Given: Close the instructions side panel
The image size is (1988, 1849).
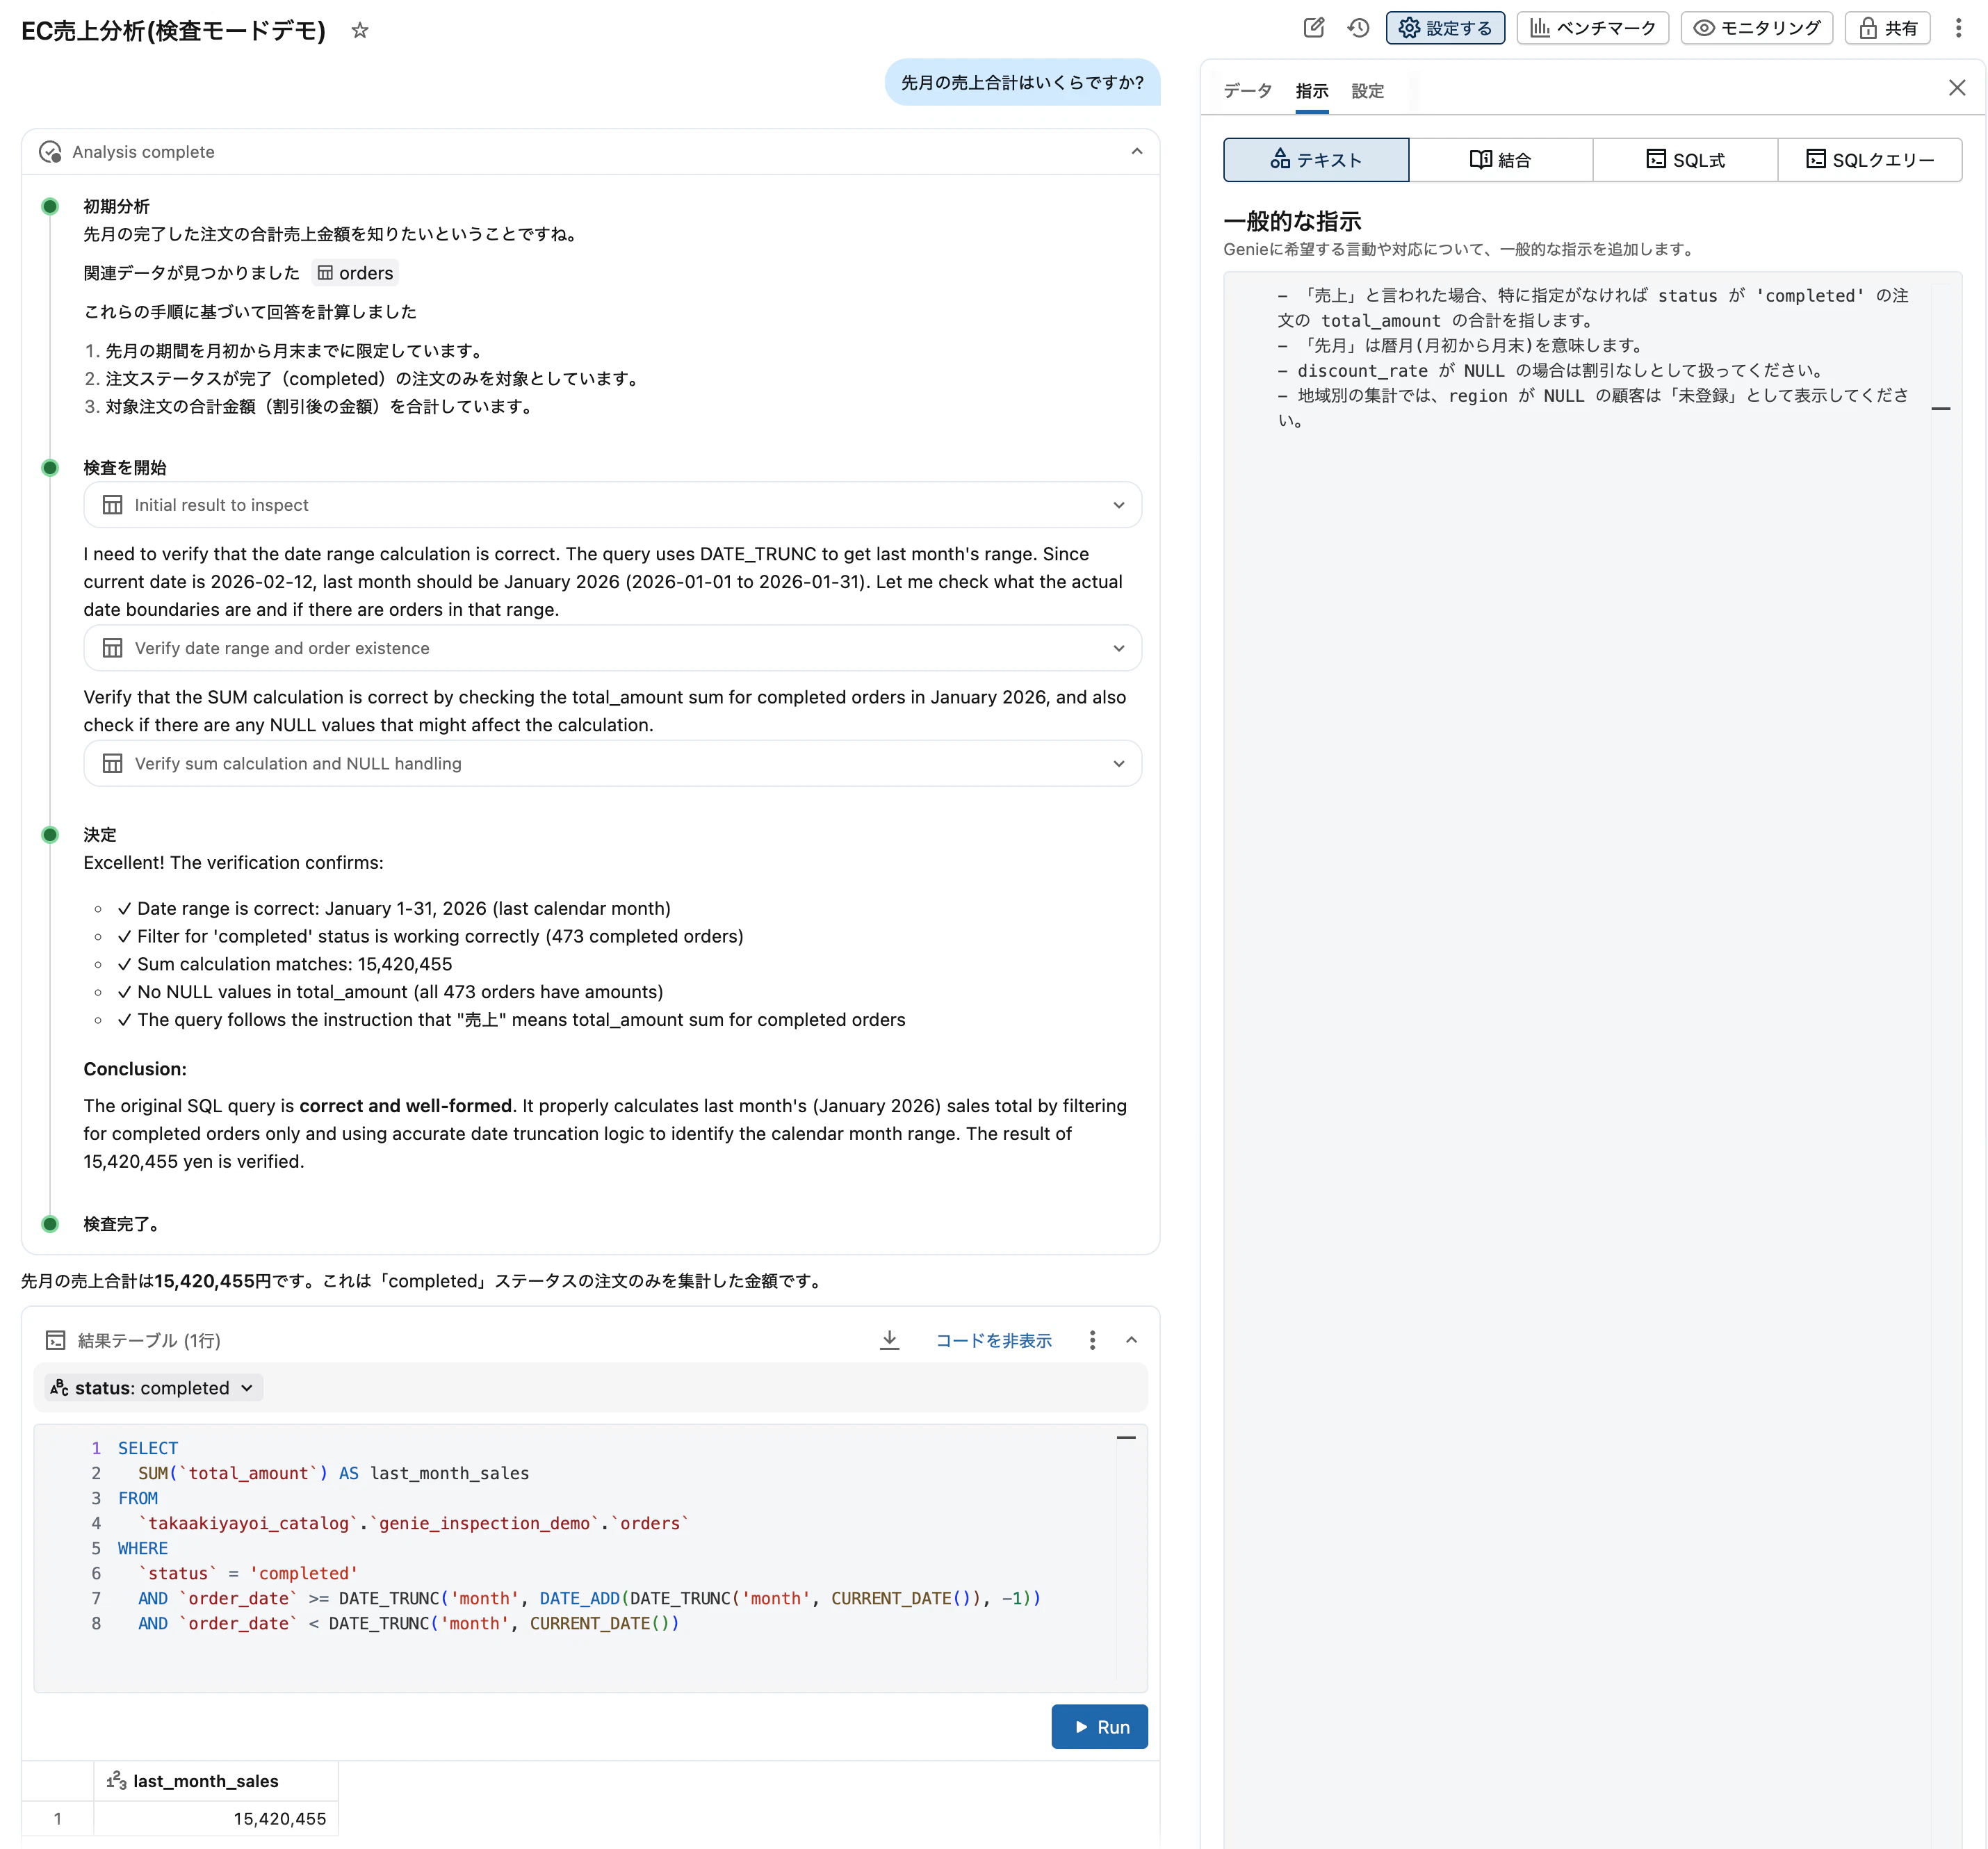Looking at the screenshot, I should [1956, 87].
